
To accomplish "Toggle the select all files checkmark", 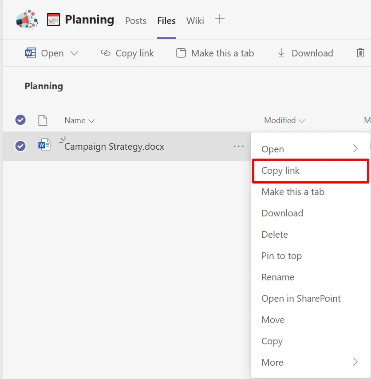I will [x=20, y=120].
